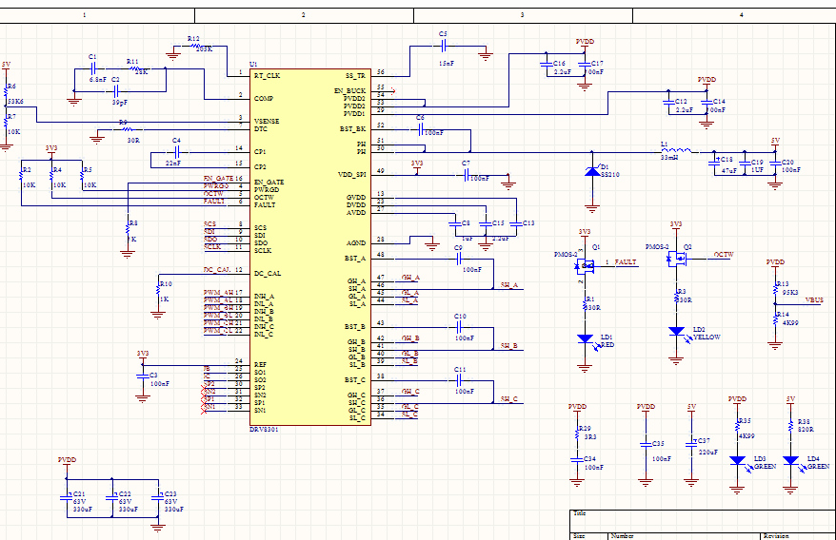836x540 pixels.
Task: Select the SS_TR pin label
Action: (356, 76)
